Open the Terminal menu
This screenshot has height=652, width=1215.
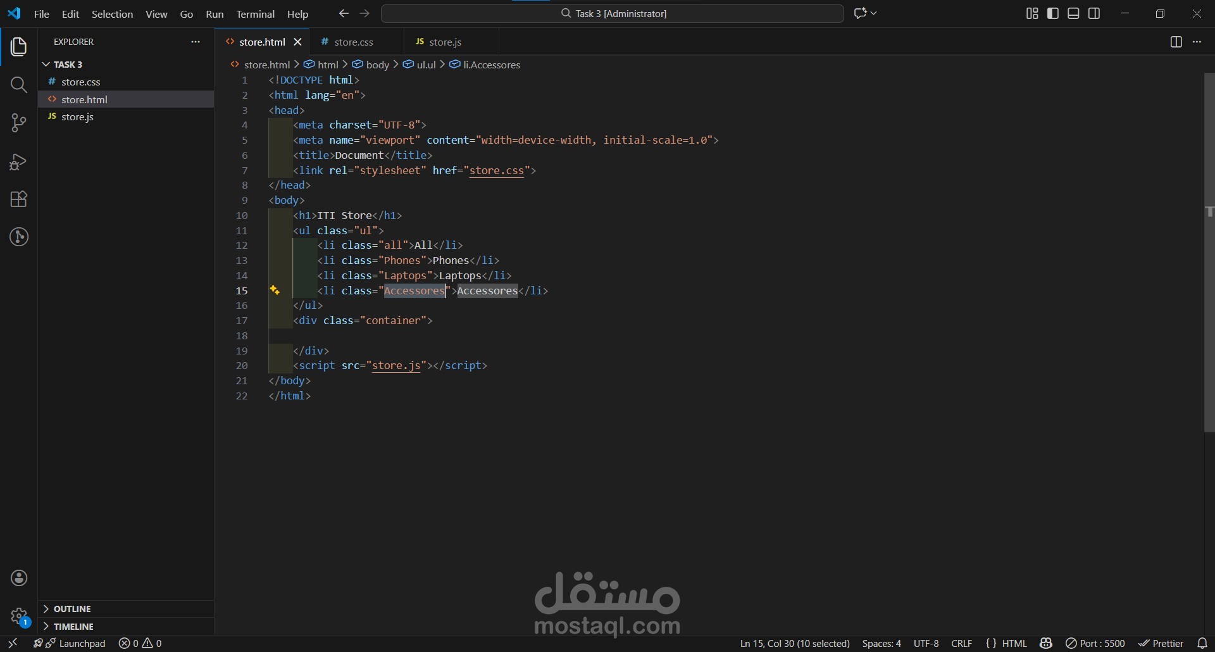[255, 14]
